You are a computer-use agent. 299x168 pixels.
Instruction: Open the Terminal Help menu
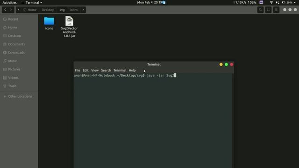pyautogui.click(x=132, y=70)
